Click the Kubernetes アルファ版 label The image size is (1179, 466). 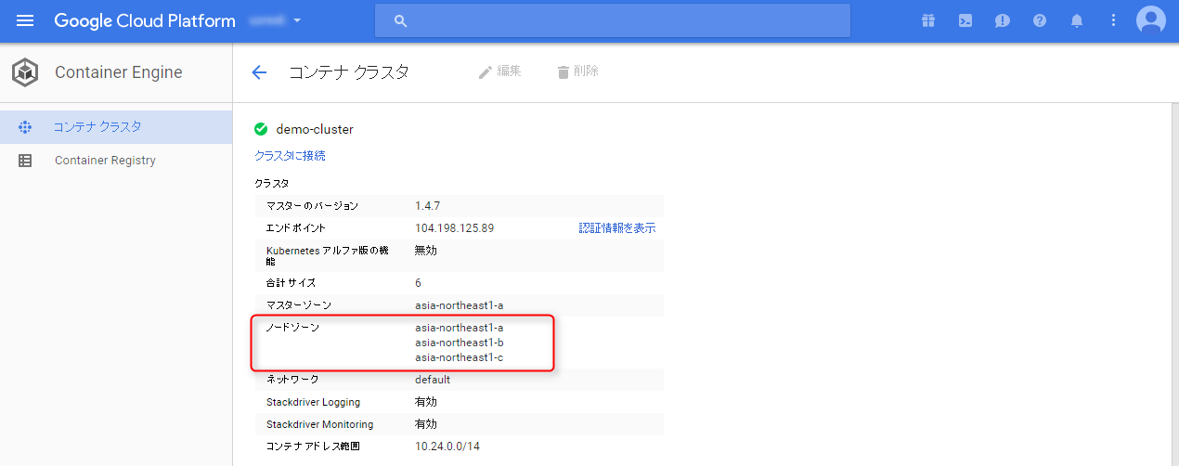[x=328, y=255]
